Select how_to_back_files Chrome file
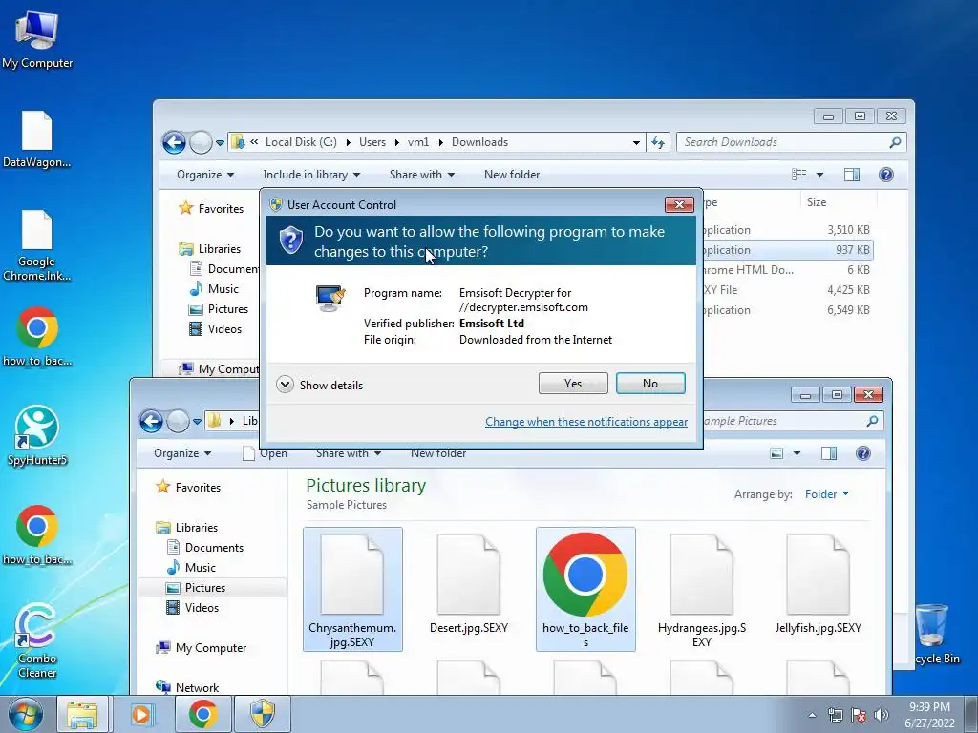The height and width of the screenshot is (733, 978). tap(585, 590)
